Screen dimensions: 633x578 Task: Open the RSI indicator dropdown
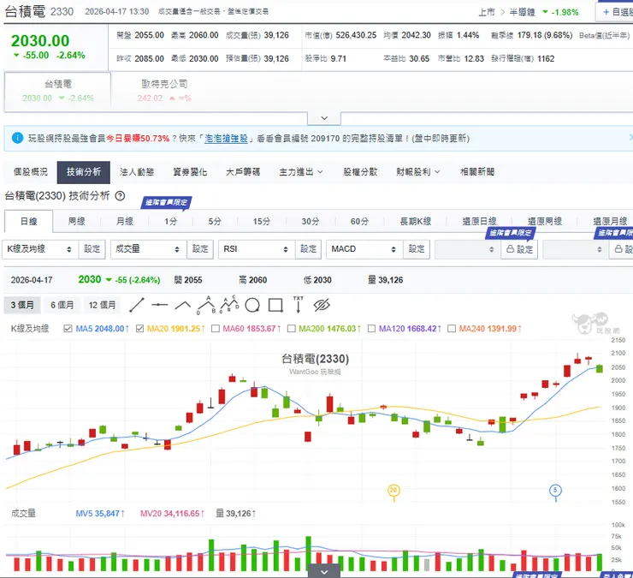pyautogui.click(x=257, y=249)
